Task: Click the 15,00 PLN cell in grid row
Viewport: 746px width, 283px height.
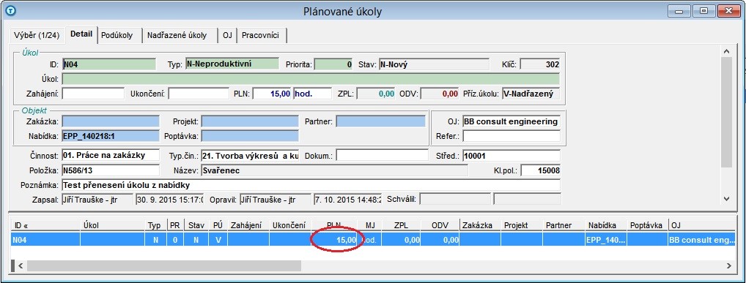Action: (x=334, y=241)
